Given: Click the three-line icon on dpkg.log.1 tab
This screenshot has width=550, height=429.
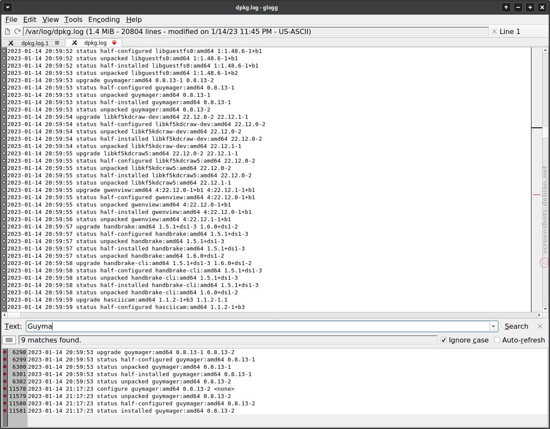Looking at the screenshot, I should tap(57, 43).
